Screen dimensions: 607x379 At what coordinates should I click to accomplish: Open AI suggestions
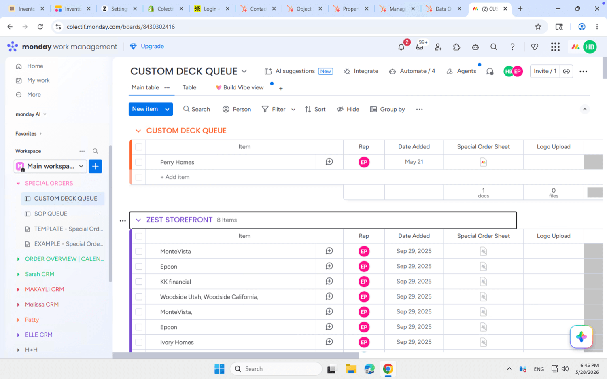(298, 71)
